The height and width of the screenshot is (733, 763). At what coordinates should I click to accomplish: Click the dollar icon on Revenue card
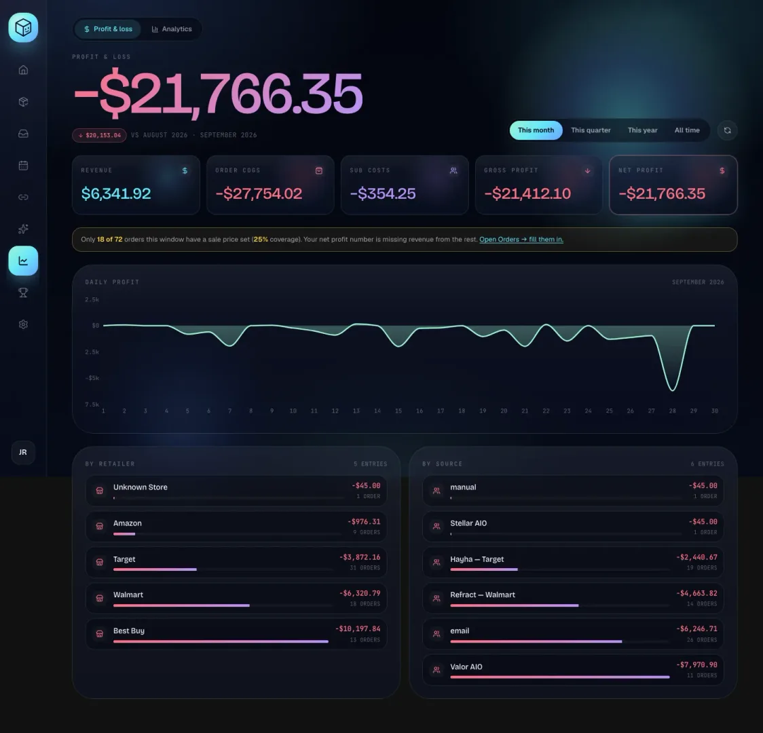pyautogui.click(x=185, y=171)
